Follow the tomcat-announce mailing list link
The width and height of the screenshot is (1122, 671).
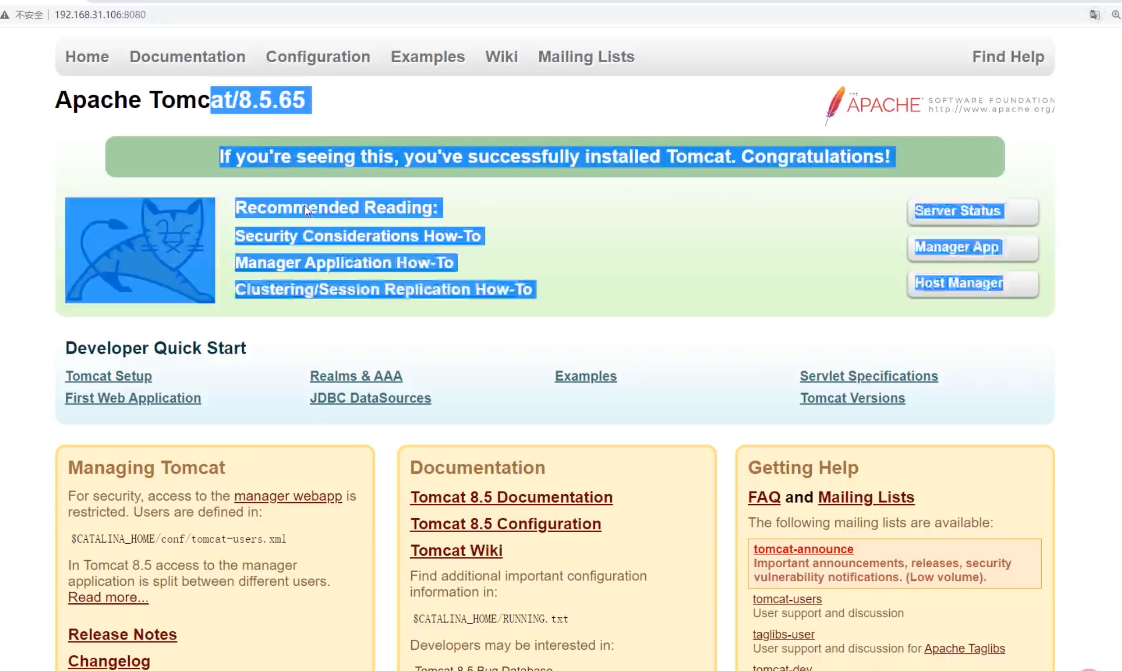pos(803,549)
